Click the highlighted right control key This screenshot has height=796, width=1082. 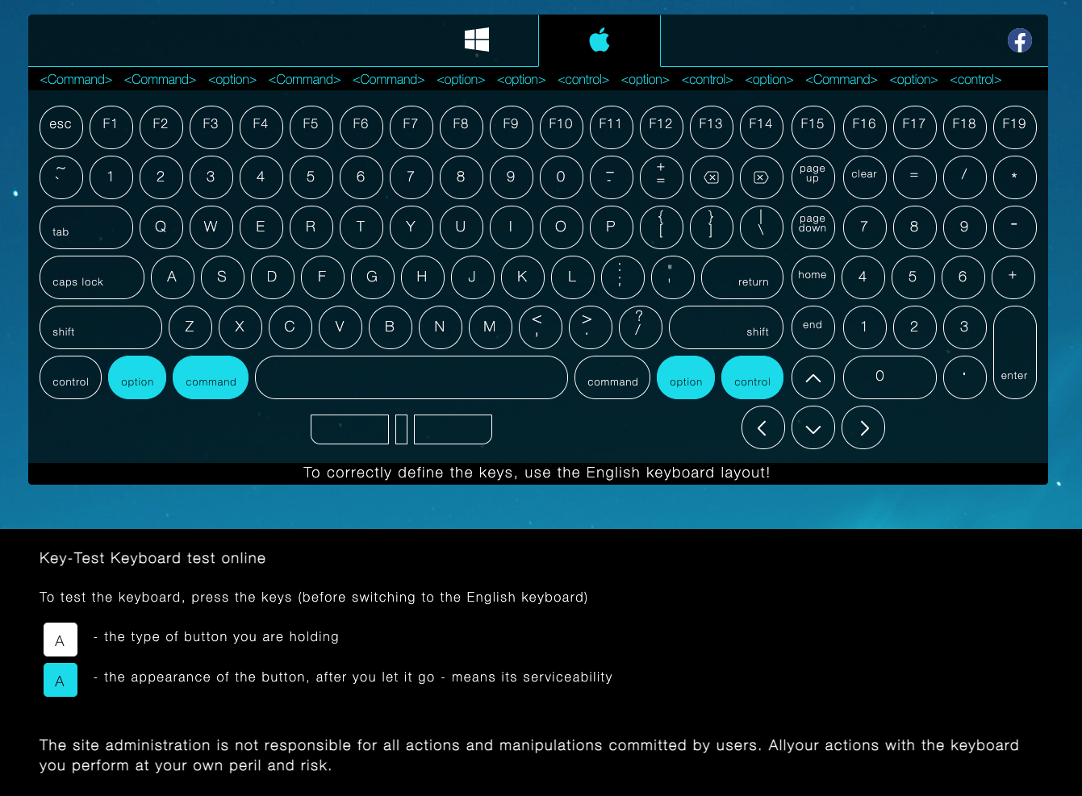pyautogui.click(x=752, y=377)
